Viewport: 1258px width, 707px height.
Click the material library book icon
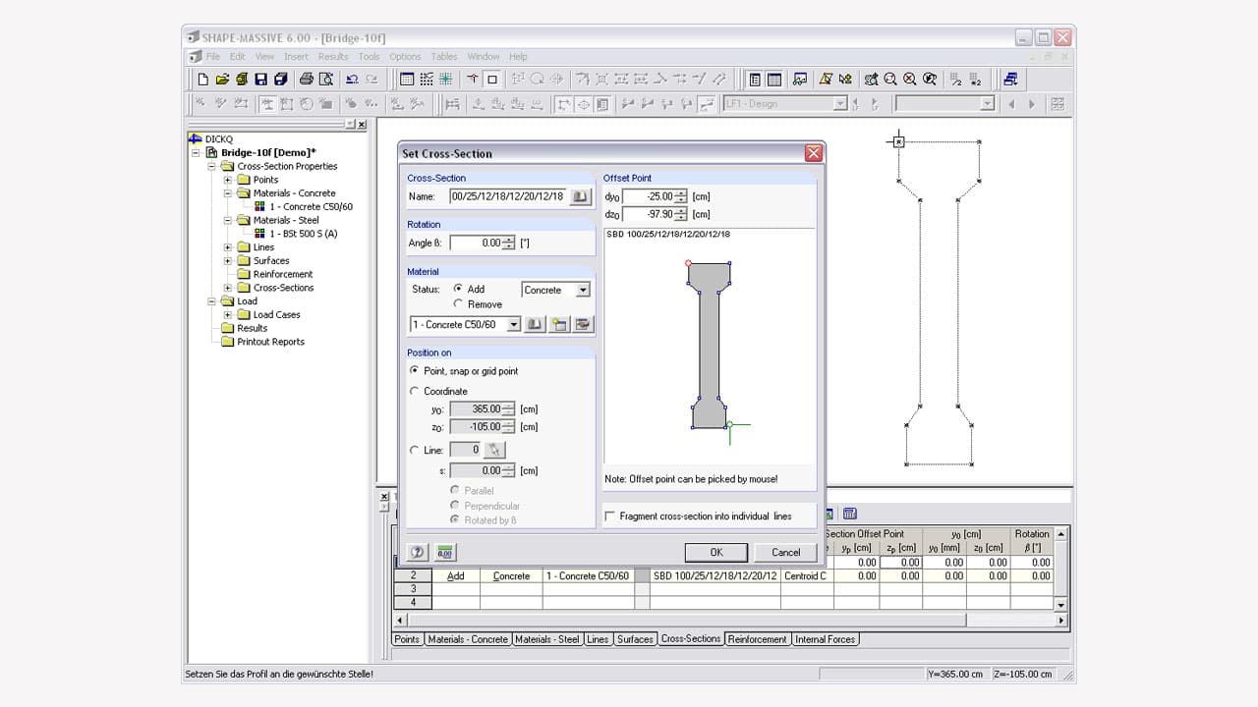click(x=535, y=324)
